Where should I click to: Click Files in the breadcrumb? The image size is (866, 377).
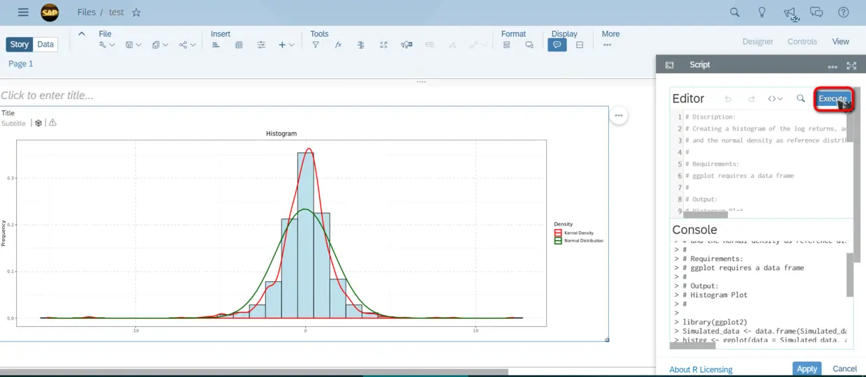coord(87,13)
